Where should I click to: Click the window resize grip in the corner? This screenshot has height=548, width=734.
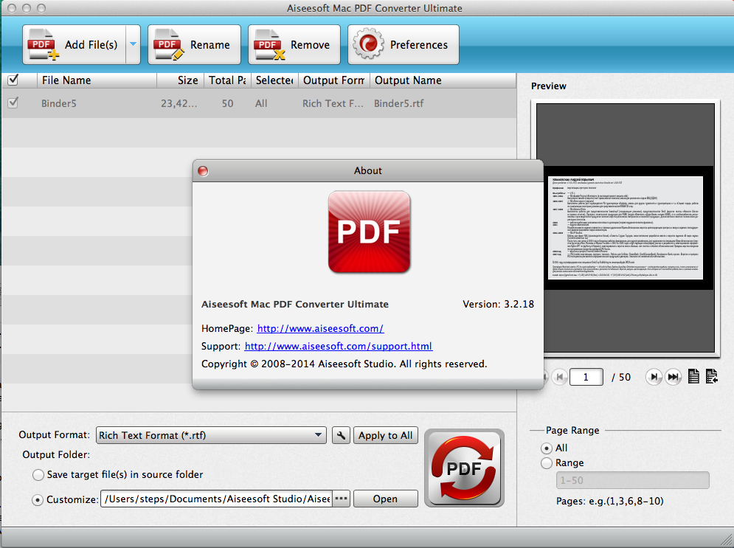tap(726, 540)
